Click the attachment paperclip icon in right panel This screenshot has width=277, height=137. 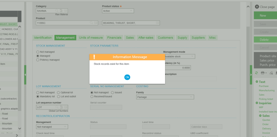point(271,73)
